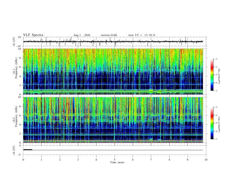Image resolution: width=232 pixels, height=179 pixels.
Task: Click the -3 value on upper color scale
Action: 216,59
